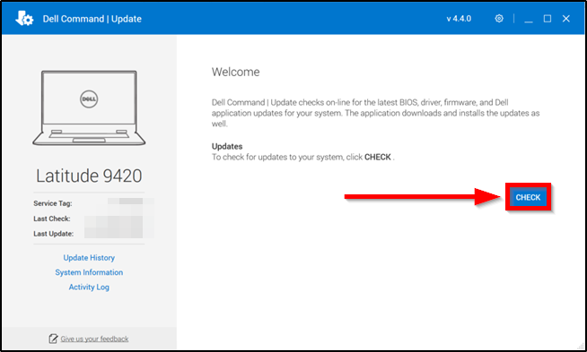
Task: Click the Give us your feedback link
Action: [95, 339]
